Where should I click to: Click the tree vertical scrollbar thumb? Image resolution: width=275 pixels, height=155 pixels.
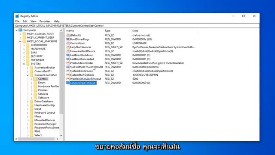[61, 73]
